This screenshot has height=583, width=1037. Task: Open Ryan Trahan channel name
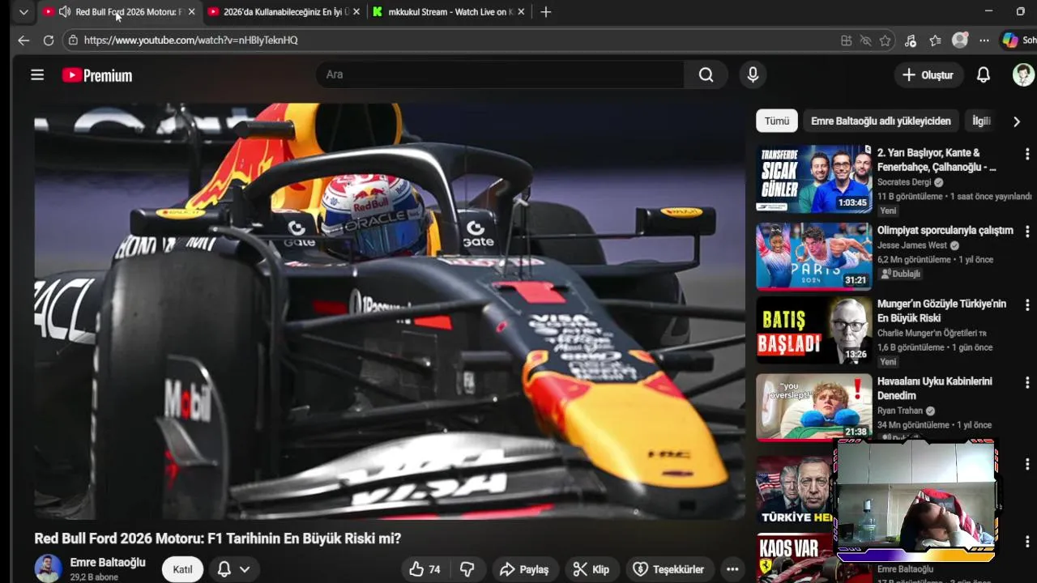[900, 411]
